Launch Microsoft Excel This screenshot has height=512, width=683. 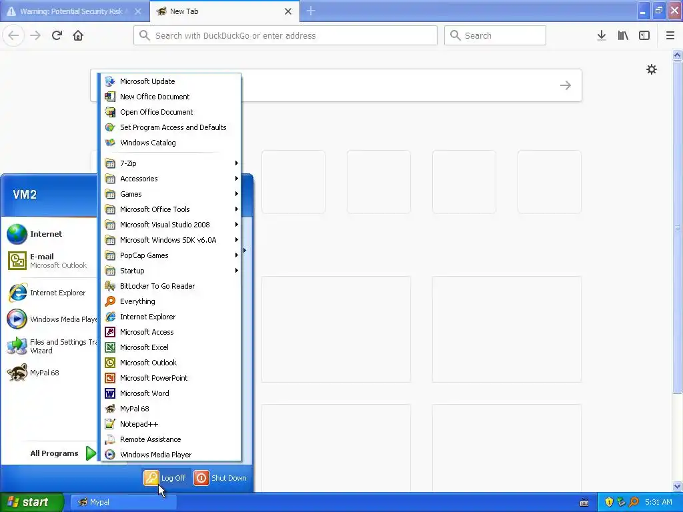pyautogui.click(x=170, y=347)
